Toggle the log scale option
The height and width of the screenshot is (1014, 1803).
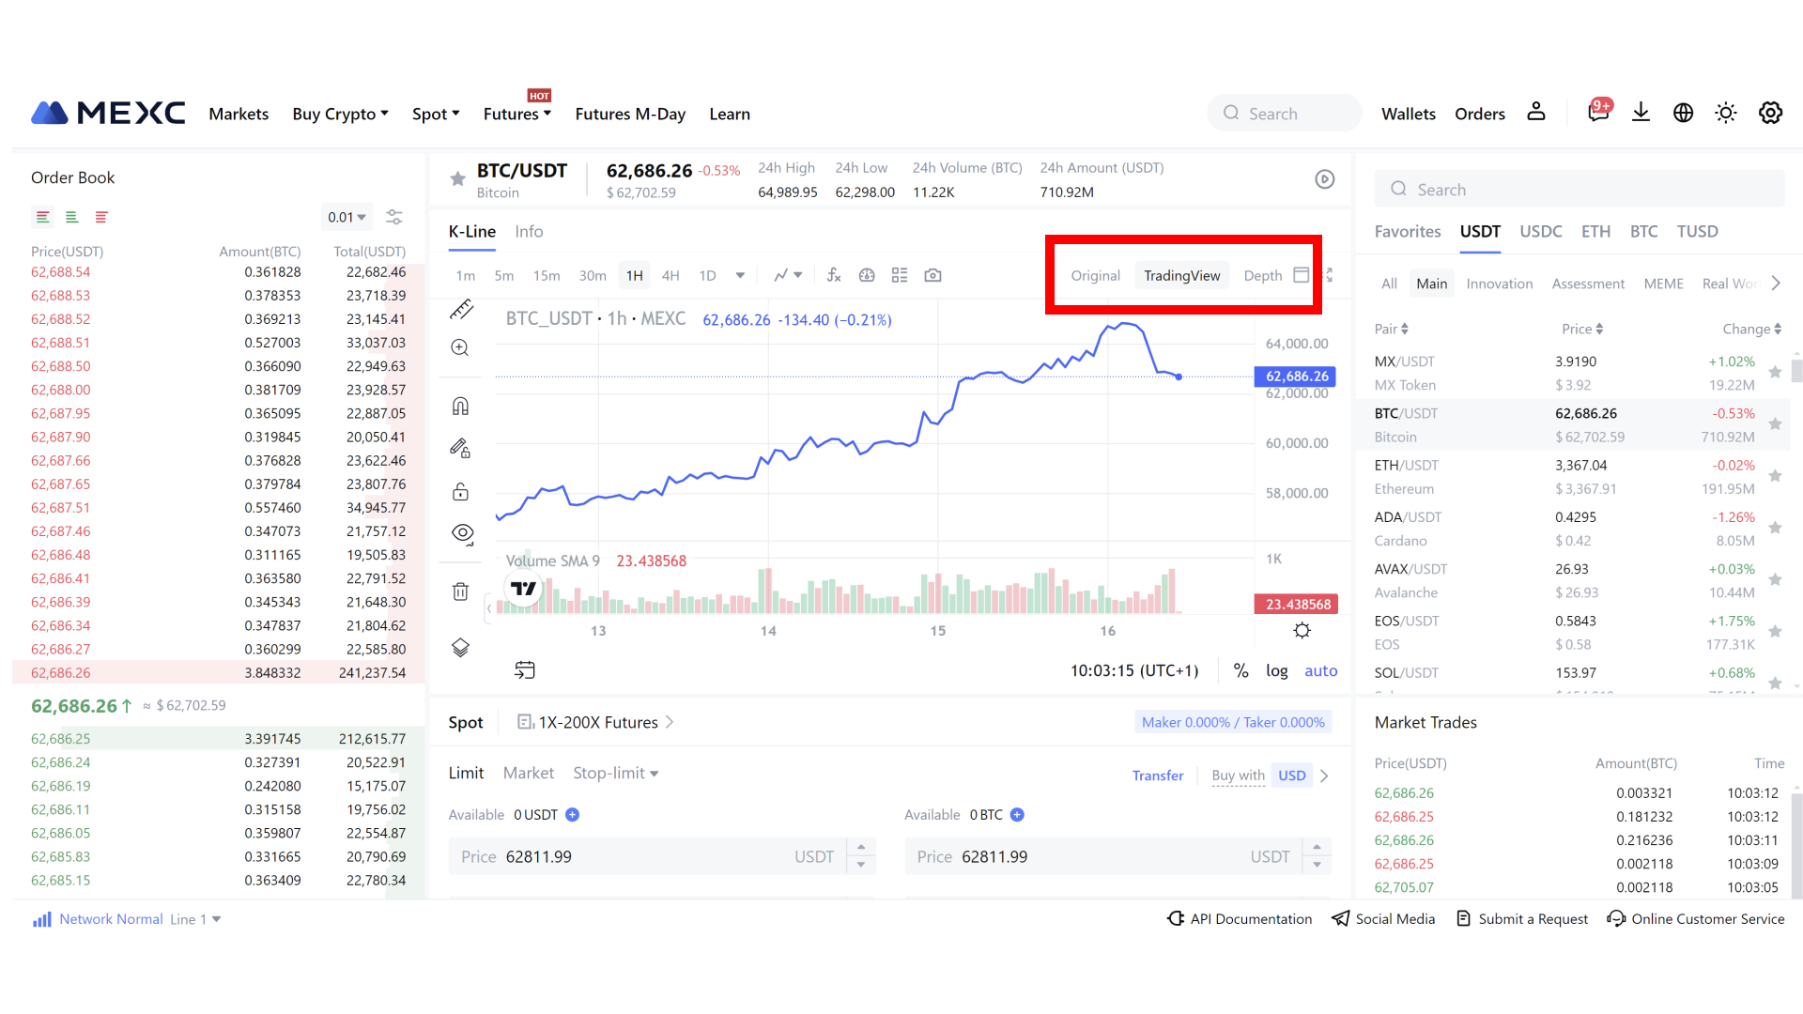(x=1276, y=670)
